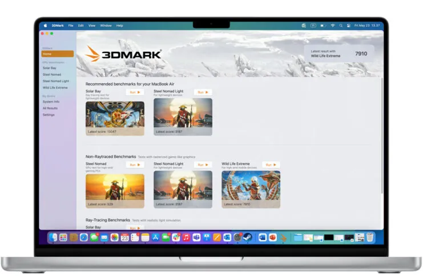This screenshot has height=277, width=423.
Task: Open the Downloads folder in the Dock
Action: (x=298, y=238)
